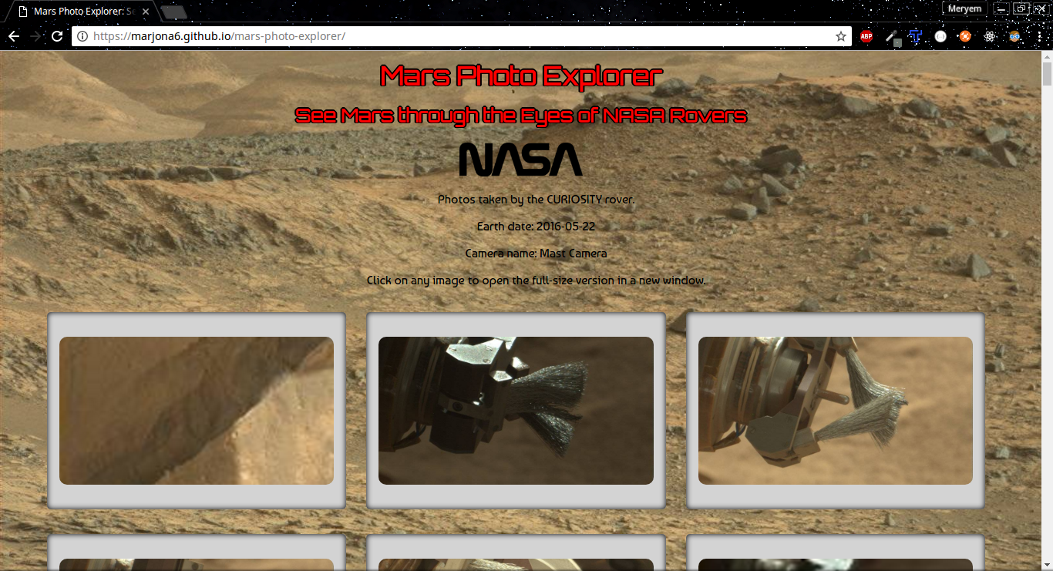Screen dimensions: 1053x571
Task: Open the Meryem profile button
Action: pos(964,8)
